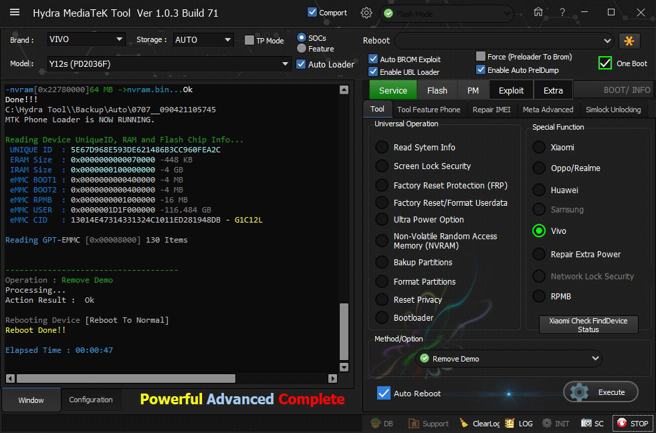Switch to the Flash tab
The width and height of the screenshot is (656, 433).
coord(437,90)
